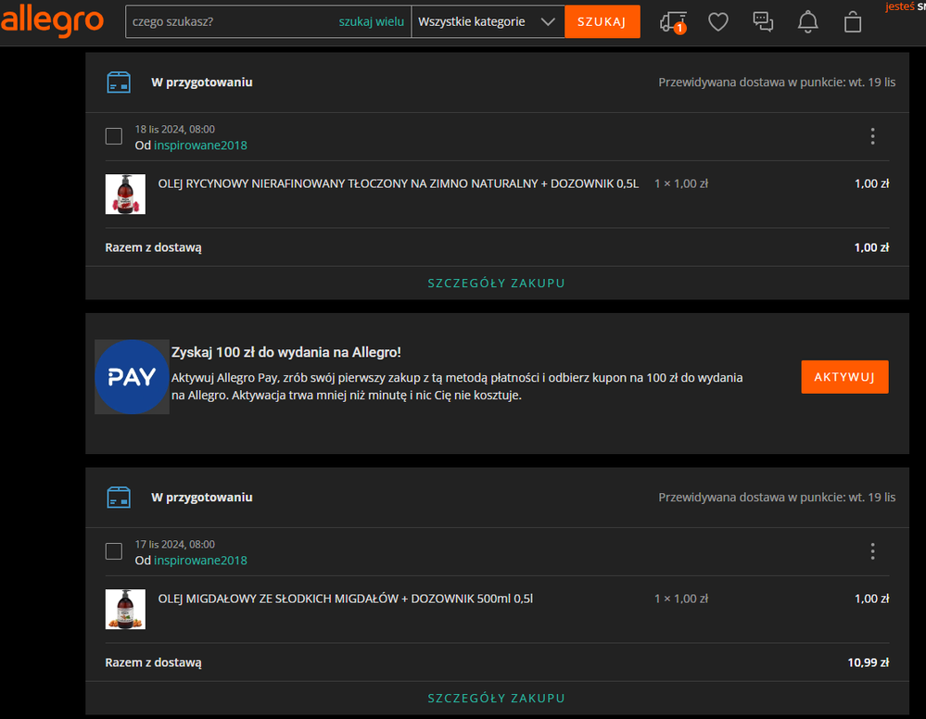Click the AKTYWUJ Allegro Pay button
Image resolution: width=926 pixels, height=719 pixels.
tap(844, 376)
